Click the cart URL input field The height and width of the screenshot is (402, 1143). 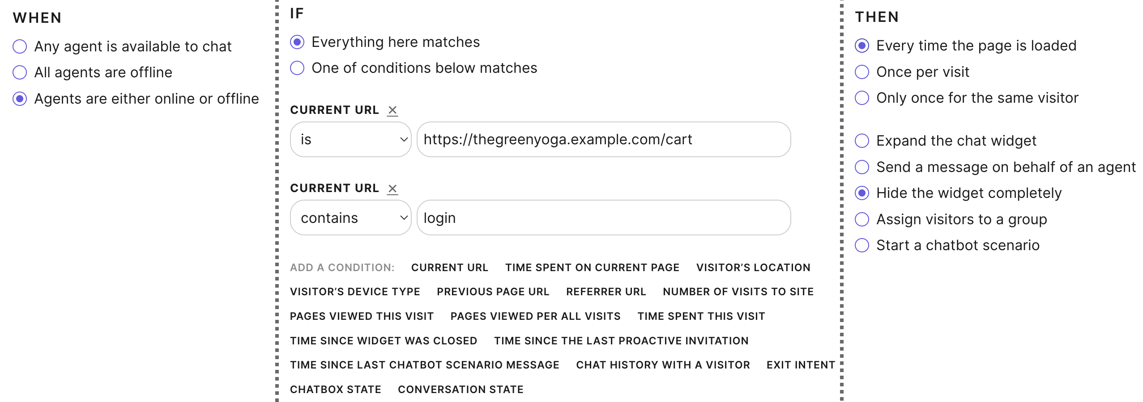[x=603, y=139]
